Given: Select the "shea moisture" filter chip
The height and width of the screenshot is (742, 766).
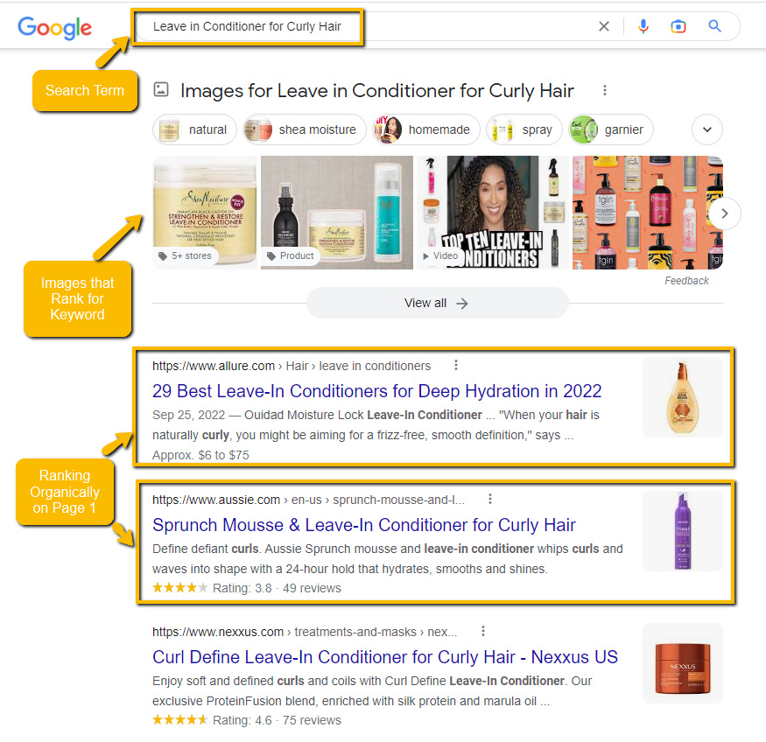Looking at the screenshot, I should tap(305, 129).
